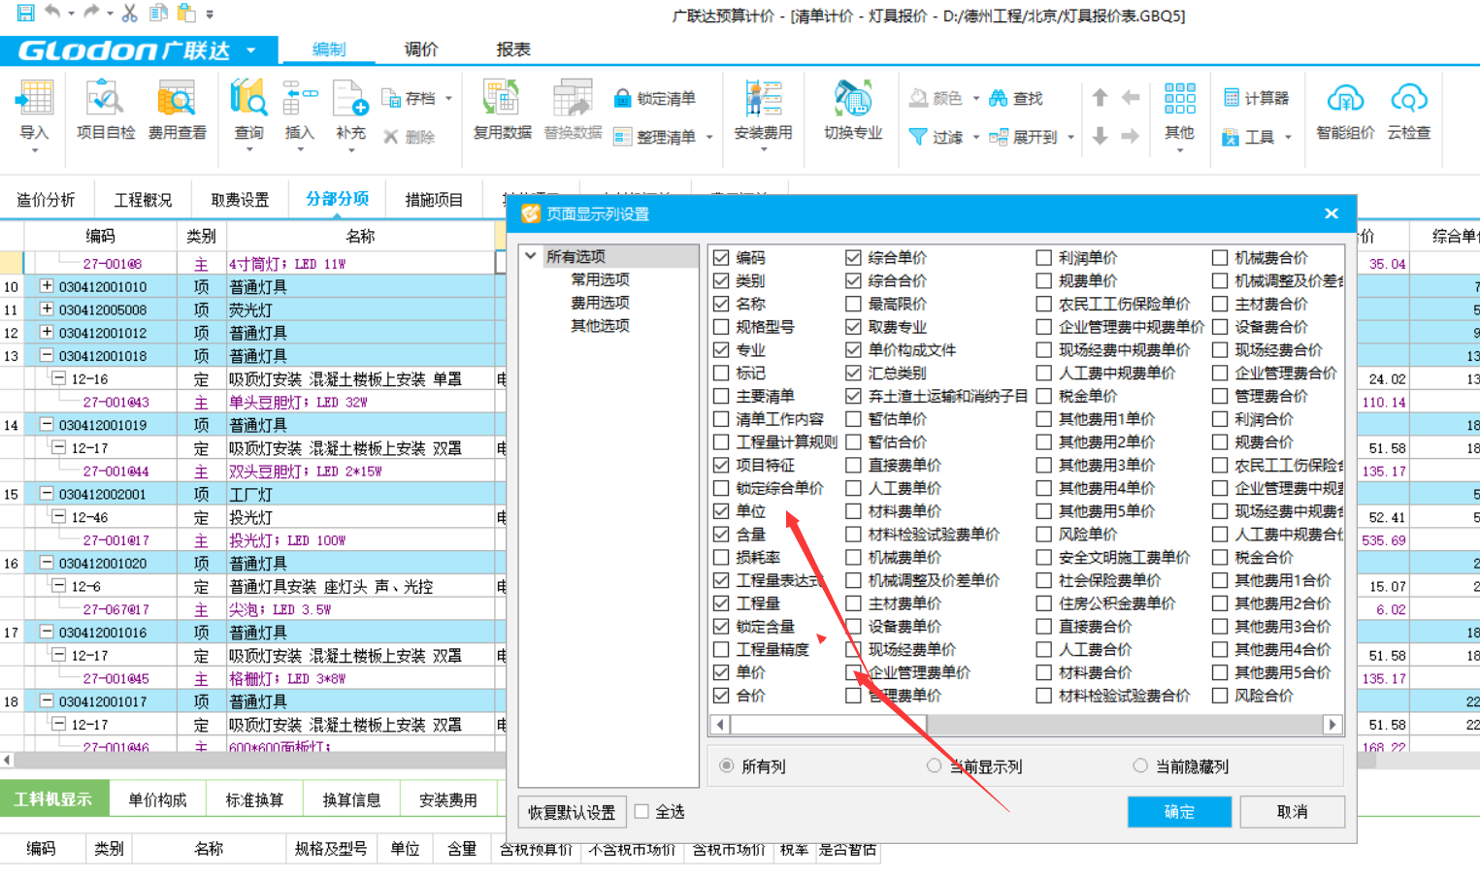1480x879 pixels.
Task: Check the 全选 select-all checkbox
Action: pos(641,811)
